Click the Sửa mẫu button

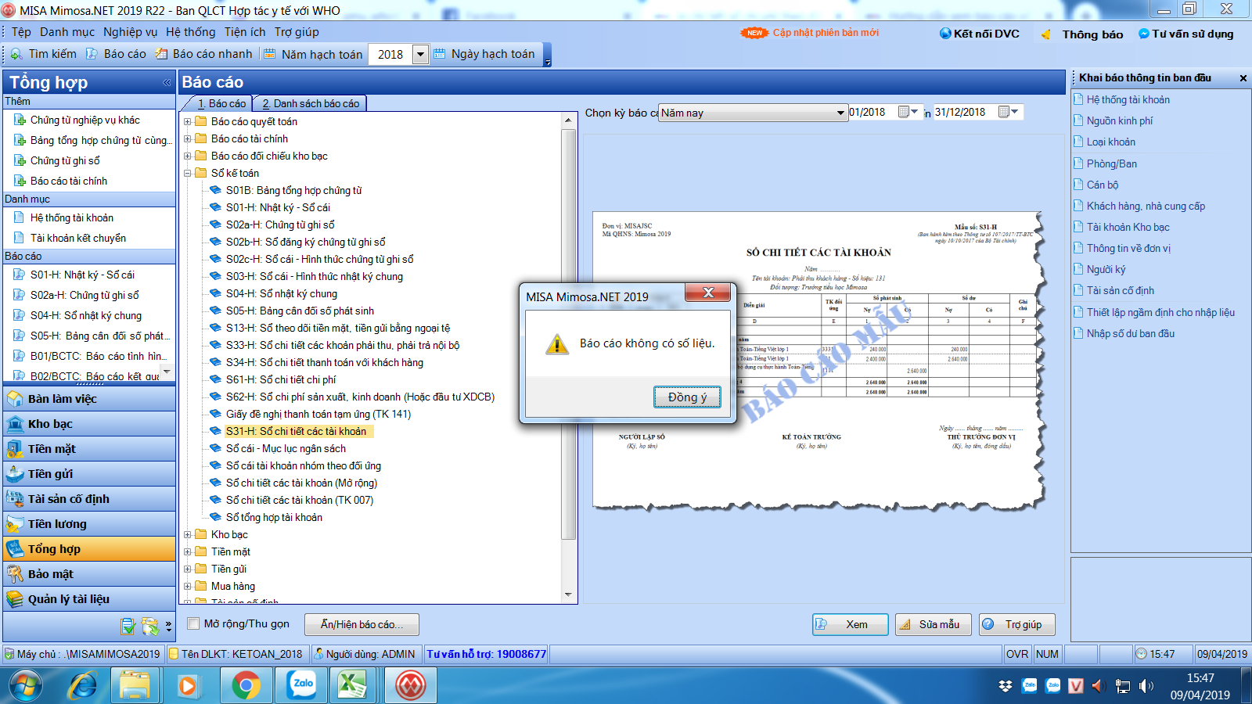coord(933,624)
